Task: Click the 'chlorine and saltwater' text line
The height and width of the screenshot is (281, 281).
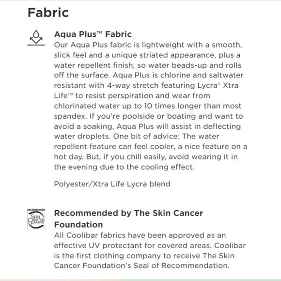Action: coord(149,75)
